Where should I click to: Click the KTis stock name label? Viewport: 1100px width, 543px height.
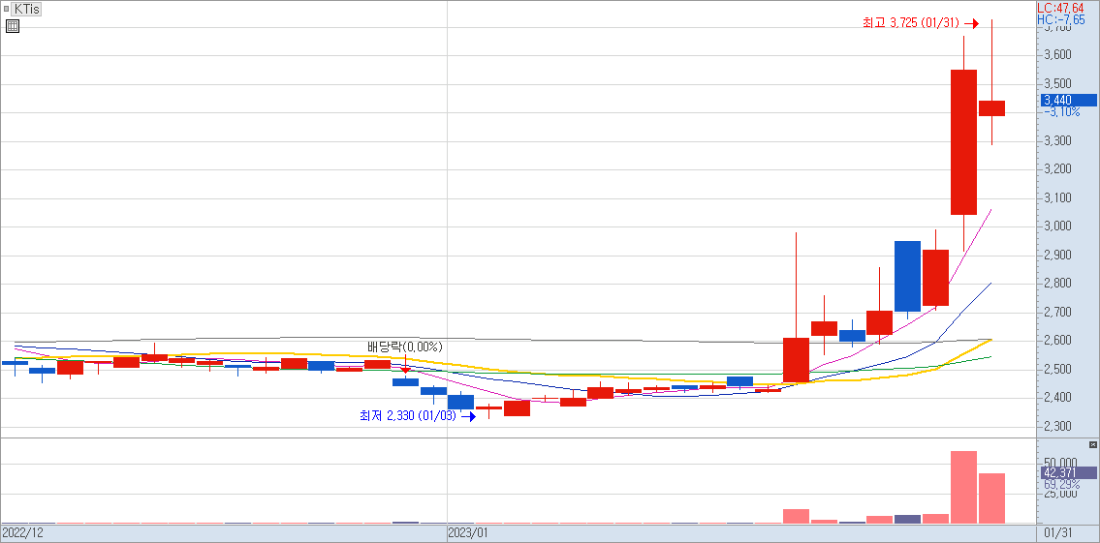(27, 9)
